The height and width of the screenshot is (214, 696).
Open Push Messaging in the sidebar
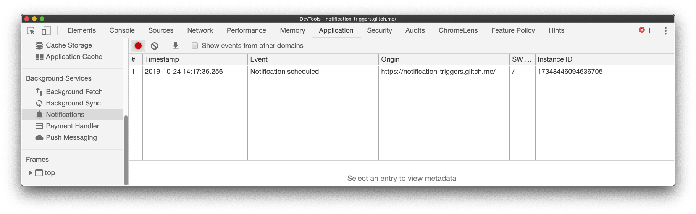coord(71,137)
